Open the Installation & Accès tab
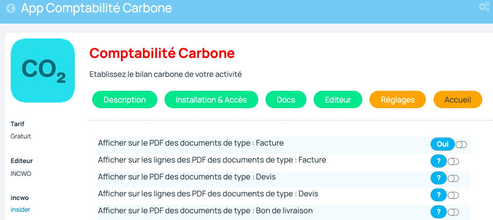The width and height of the screenshot is (493, 220). click(211, 100)
